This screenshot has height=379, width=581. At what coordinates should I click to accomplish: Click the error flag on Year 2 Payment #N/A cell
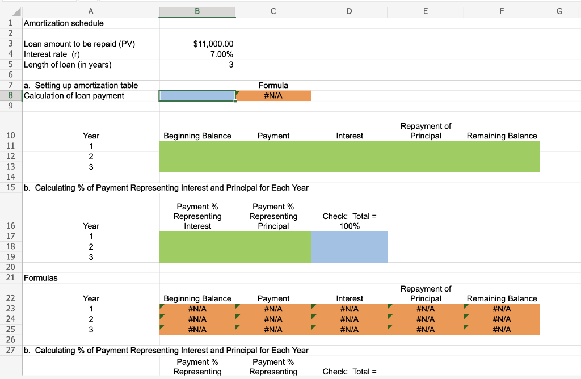238,315
